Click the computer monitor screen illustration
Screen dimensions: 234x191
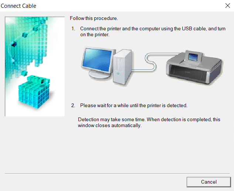click(97, 60)
